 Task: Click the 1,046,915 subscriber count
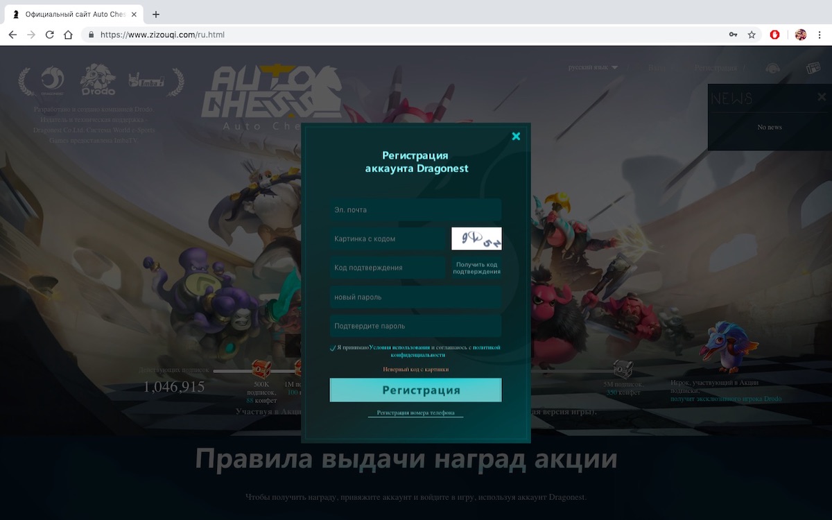tap(174, 387)
